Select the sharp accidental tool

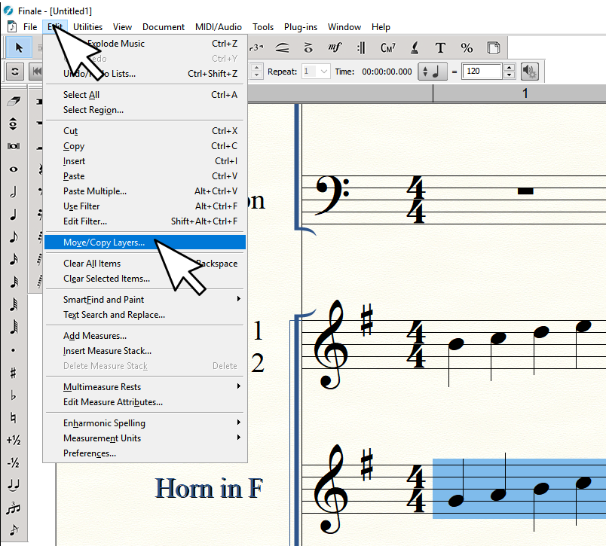pos(14,373)
